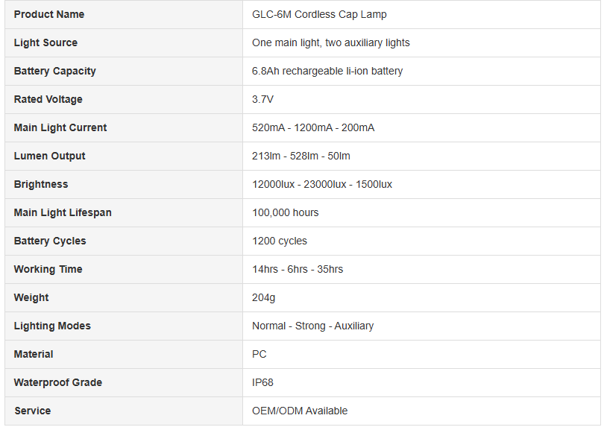Click the Lumen Output label
The width and height of the screenshot is (604, 427).
pos(49,156)
